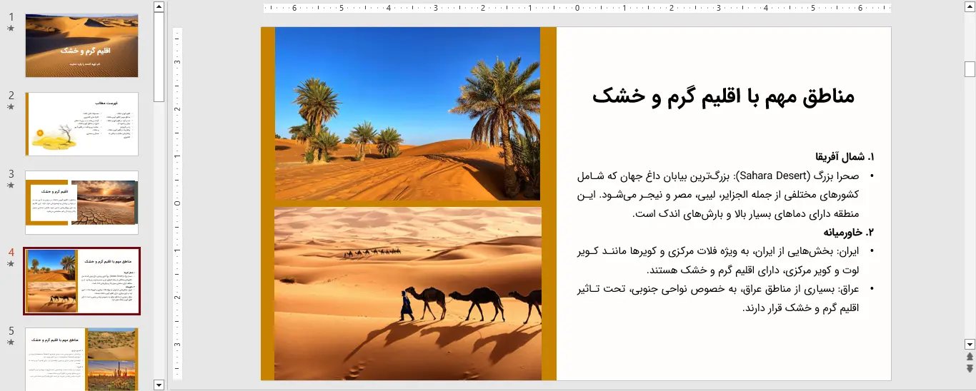
Task: Go to the next slide using double-down arrow
Action: pyautogui.click(x=970, y=368)
